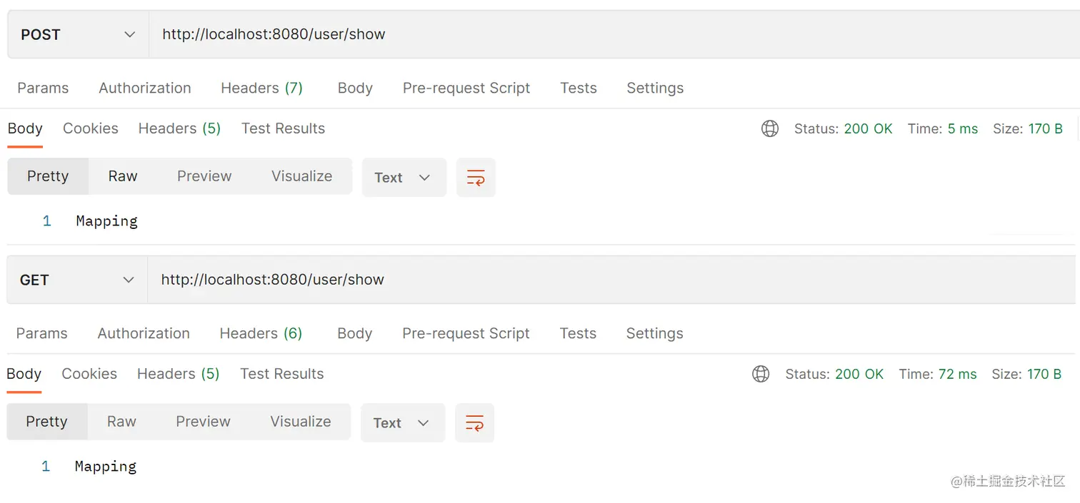Image resolution: width=1080 pixels, height=503 pixels.
Task: Open Test Results tab in GET response
Action: point(282,374)
